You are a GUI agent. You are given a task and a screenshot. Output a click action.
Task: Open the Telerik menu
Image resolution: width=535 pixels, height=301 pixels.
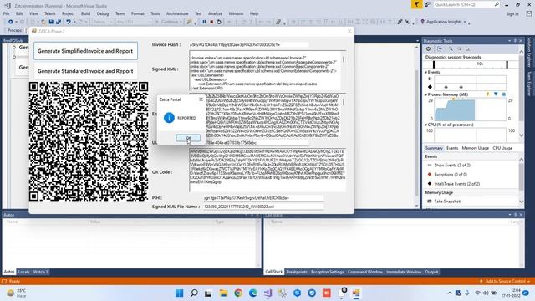(x=50, y=13)
